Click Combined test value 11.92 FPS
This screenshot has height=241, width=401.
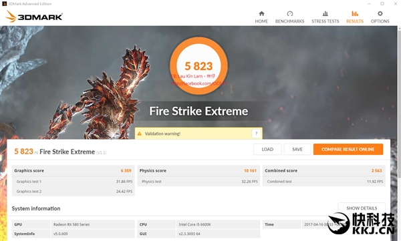[x=375, y=182]
